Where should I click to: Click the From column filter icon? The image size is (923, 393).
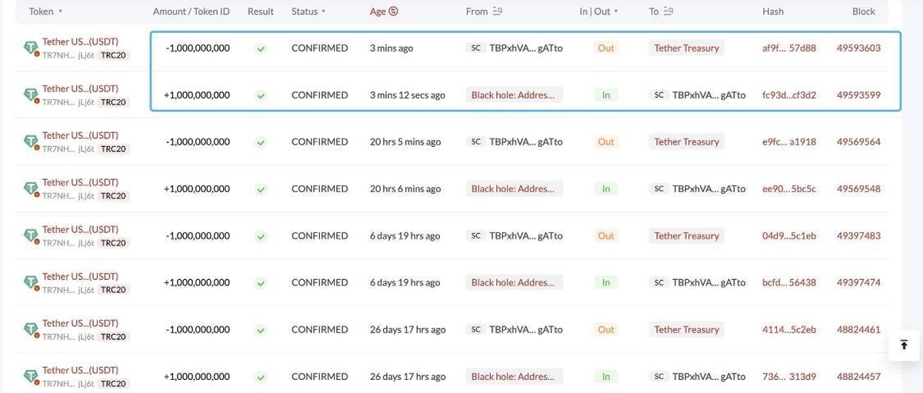coord(497,12)
